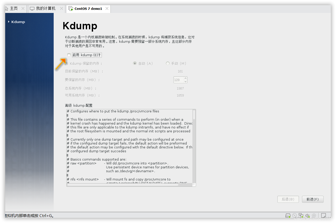Select the 自动 (A) memory radio button

(135, 63)
